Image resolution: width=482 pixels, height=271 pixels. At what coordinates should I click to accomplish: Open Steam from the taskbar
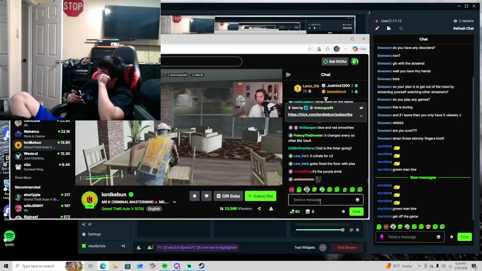tap(201, 266)
